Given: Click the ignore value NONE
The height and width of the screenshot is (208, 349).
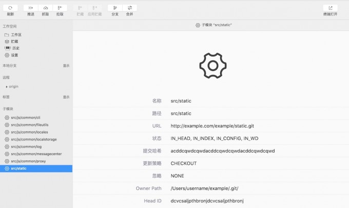Looking at the screenshot, I should tap(178, 176).
